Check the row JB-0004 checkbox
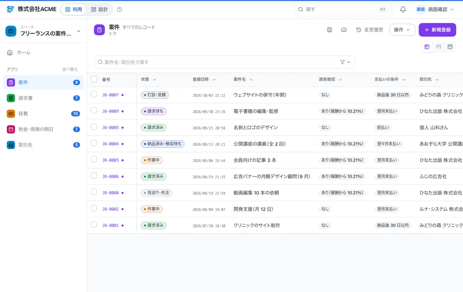 coord(94,143)
